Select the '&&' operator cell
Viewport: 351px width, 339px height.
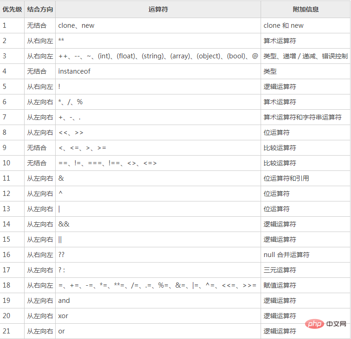(x=158, y=224)
